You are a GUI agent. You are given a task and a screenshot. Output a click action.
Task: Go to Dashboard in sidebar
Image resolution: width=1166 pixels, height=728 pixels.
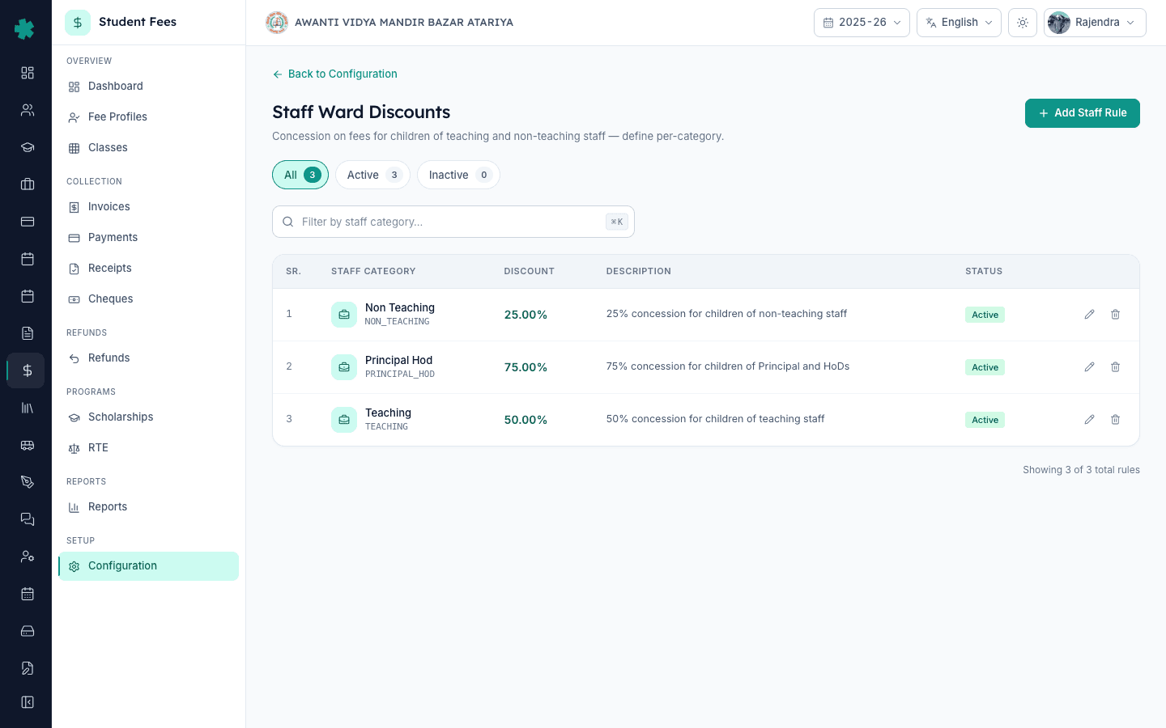[x=148, y=87]
